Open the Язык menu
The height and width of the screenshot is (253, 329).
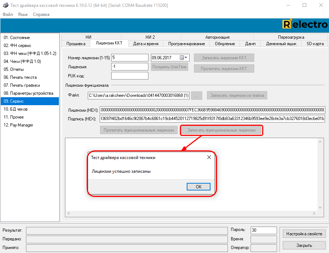tap(23, 14)
